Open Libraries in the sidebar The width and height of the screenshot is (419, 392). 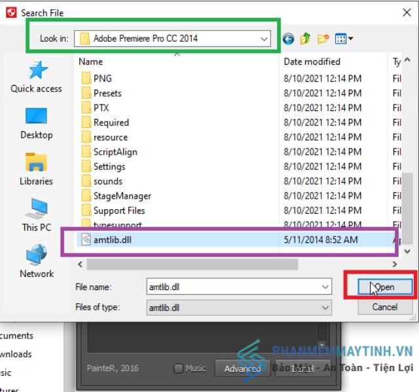(x=37, y=170)
